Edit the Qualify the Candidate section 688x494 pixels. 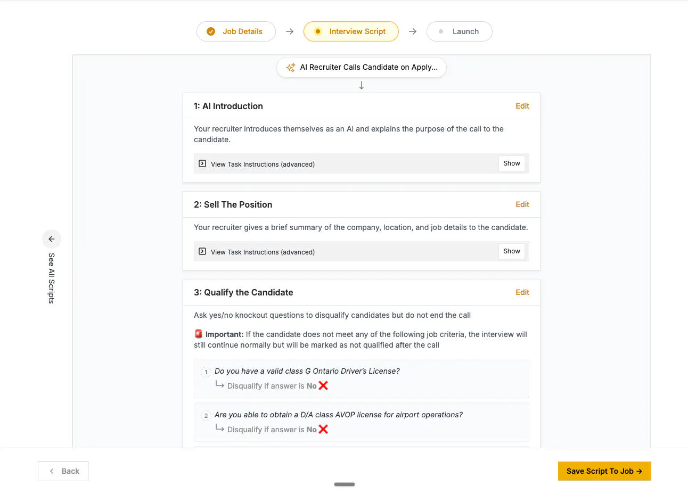tap(522, 292)
